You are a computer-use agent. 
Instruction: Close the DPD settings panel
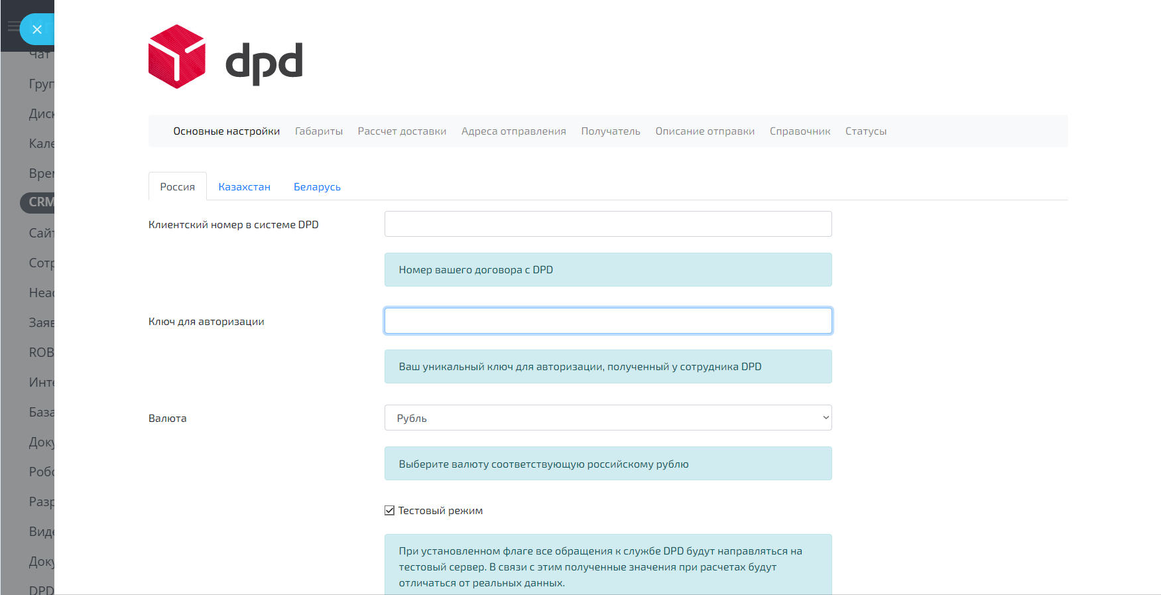[x=37, y=29]
